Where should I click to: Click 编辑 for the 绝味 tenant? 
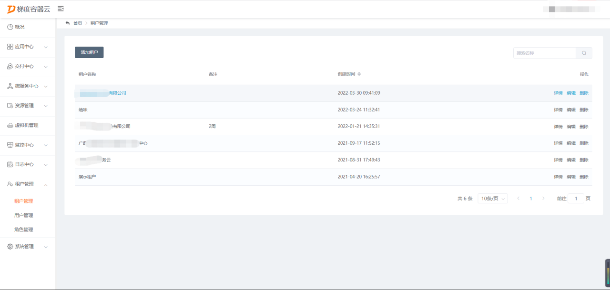pyautogui.click(x=571, y=110)
